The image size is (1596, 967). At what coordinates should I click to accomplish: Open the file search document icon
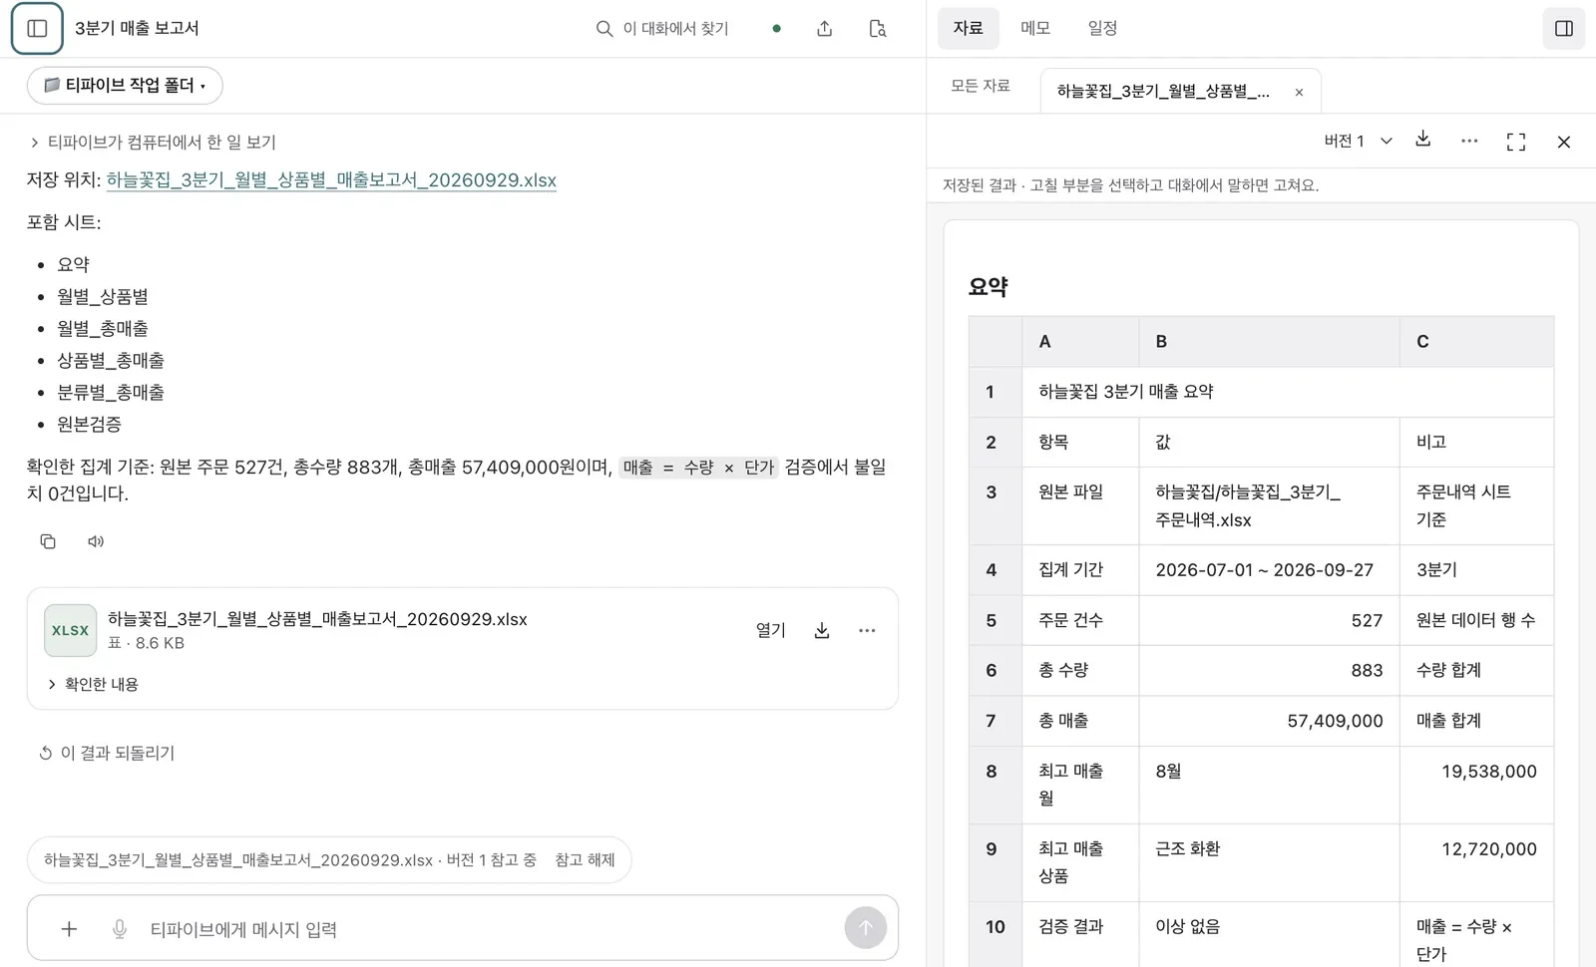click(x=878, y=29)
